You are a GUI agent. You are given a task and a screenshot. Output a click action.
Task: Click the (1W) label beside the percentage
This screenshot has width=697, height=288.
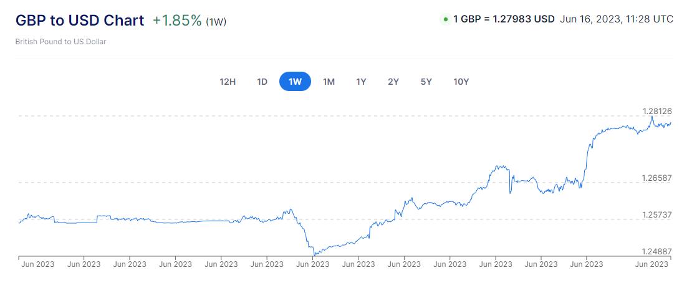click(x=216, y=22)
